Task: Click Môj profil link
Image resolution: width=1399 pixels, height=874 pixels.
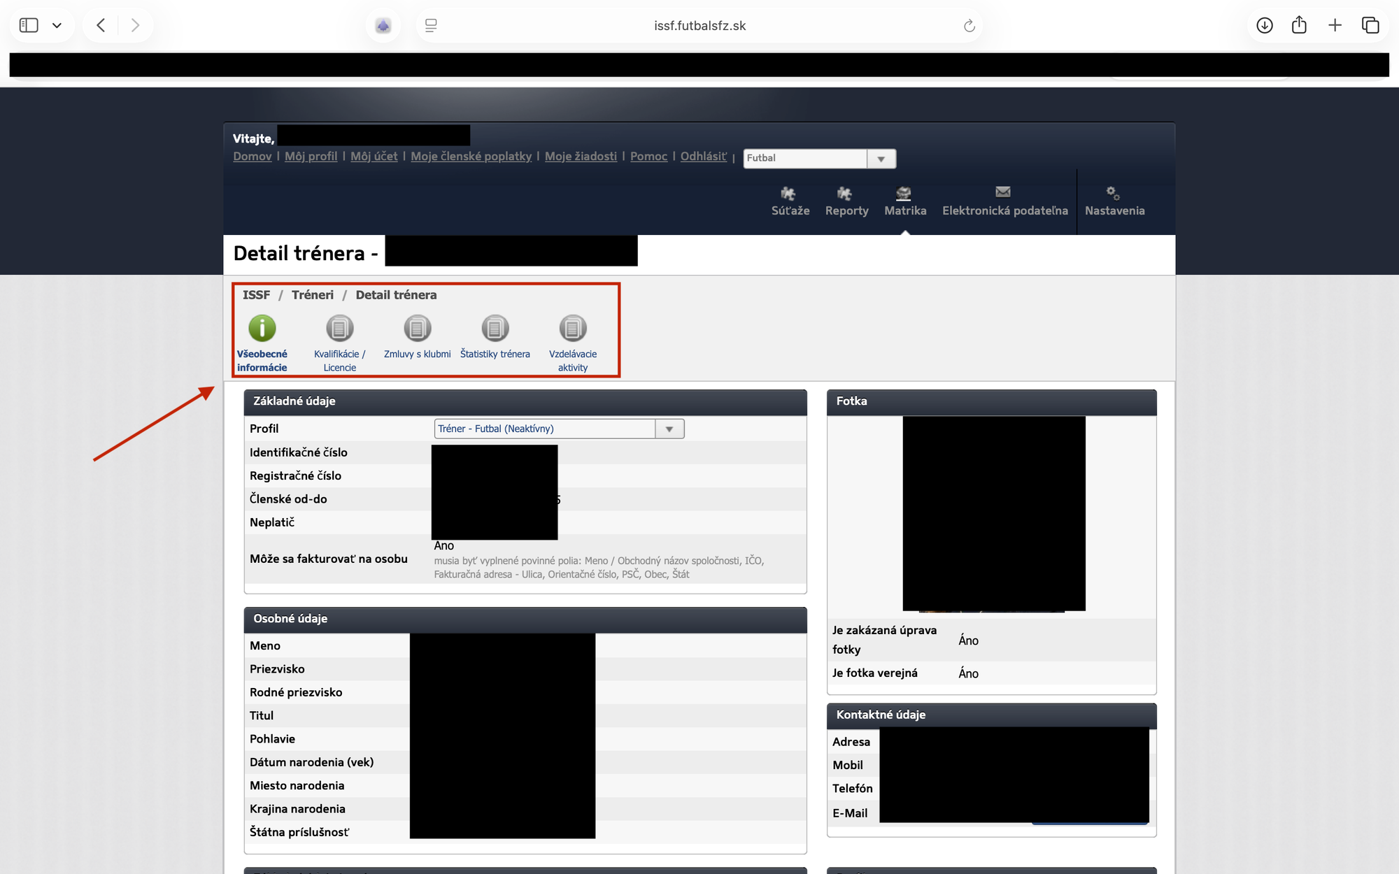Action: 311,157
